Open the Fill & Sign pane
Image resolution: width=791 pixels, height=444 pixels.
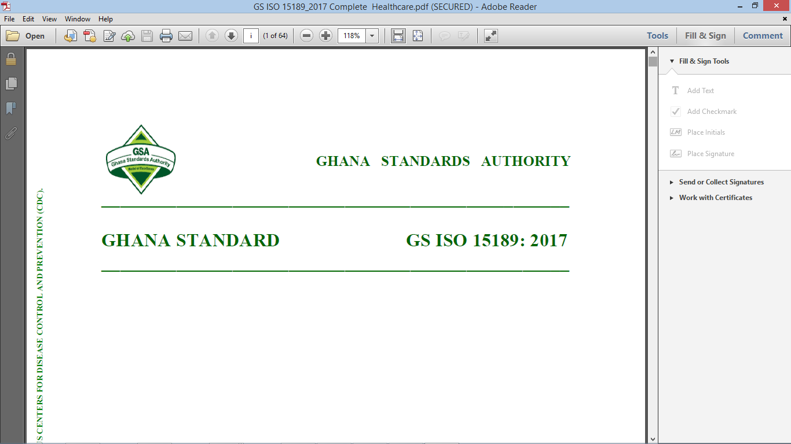705,36
